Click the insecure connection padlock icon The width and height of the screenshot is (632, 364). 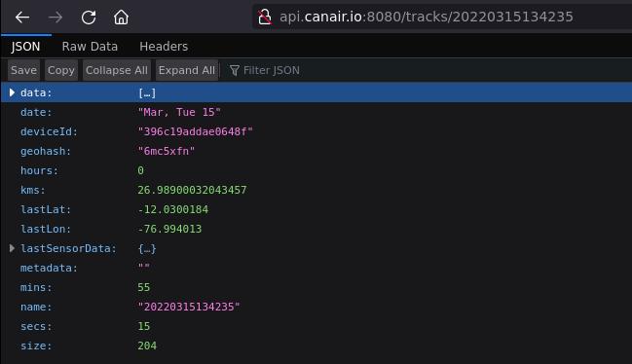click(x=265, y=17)
